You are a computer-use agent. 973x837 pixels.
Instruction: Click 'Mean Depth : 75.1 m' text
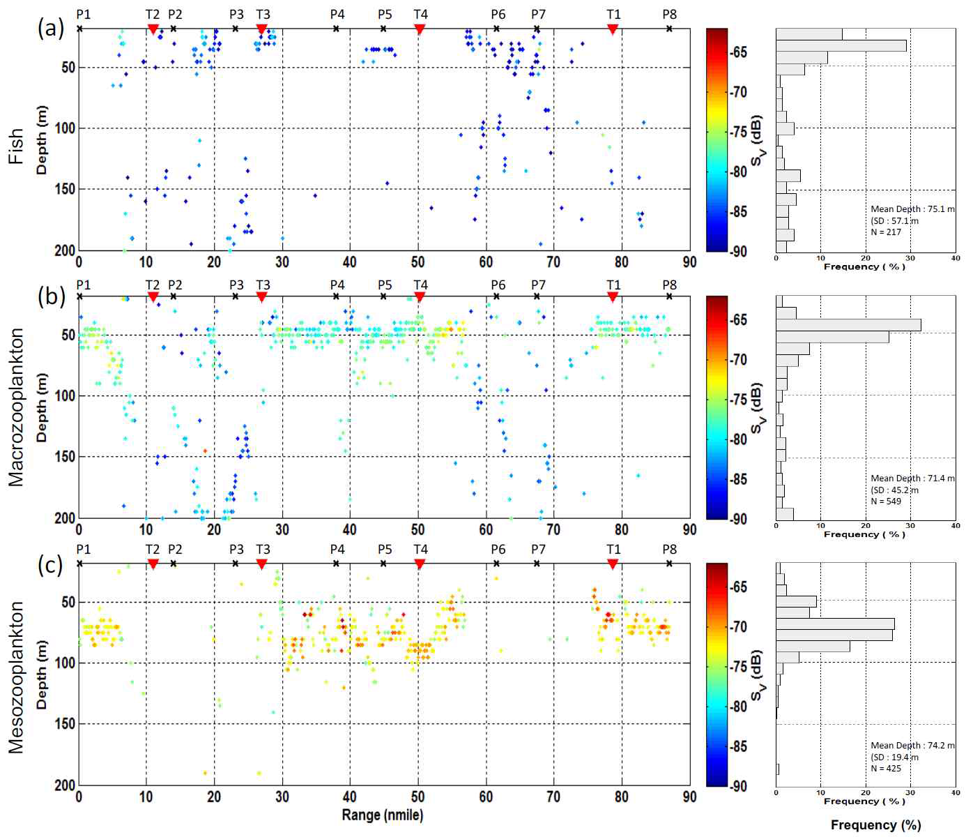click(x=912, y=209)
